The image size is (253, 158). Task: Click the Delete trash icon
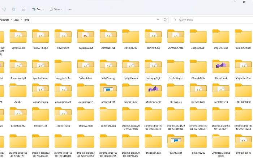coord(23,9)
